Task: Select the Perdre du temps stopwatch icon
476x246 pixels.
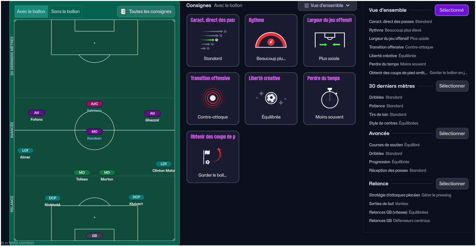Action: pyautogui.click(x=329, y=98)
